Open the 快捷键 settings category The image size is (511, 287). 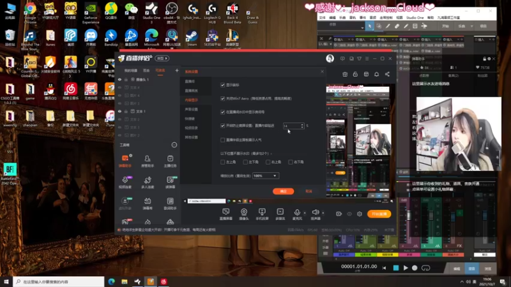[x=190, y=119]
